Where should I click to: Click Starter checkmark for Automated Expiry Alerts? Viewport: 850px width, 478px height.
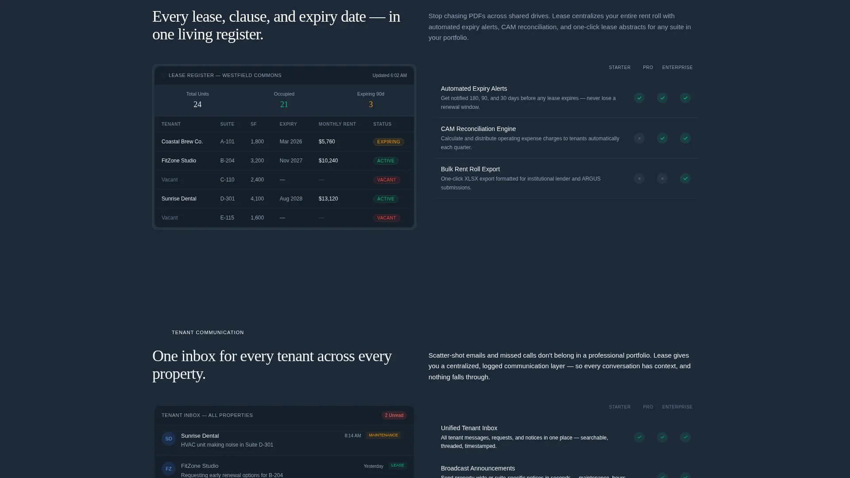[639, 98]
